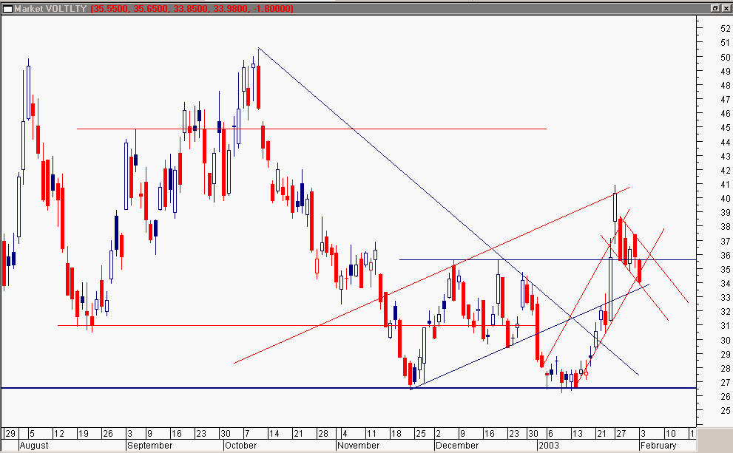Click date label 18 in November
Image resolution: width=733 pixels, height=453 pixels.
[x=396, y=433]
